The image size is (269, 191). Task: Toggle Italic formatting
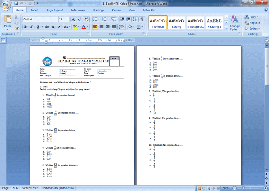click(x=32, y=27)
